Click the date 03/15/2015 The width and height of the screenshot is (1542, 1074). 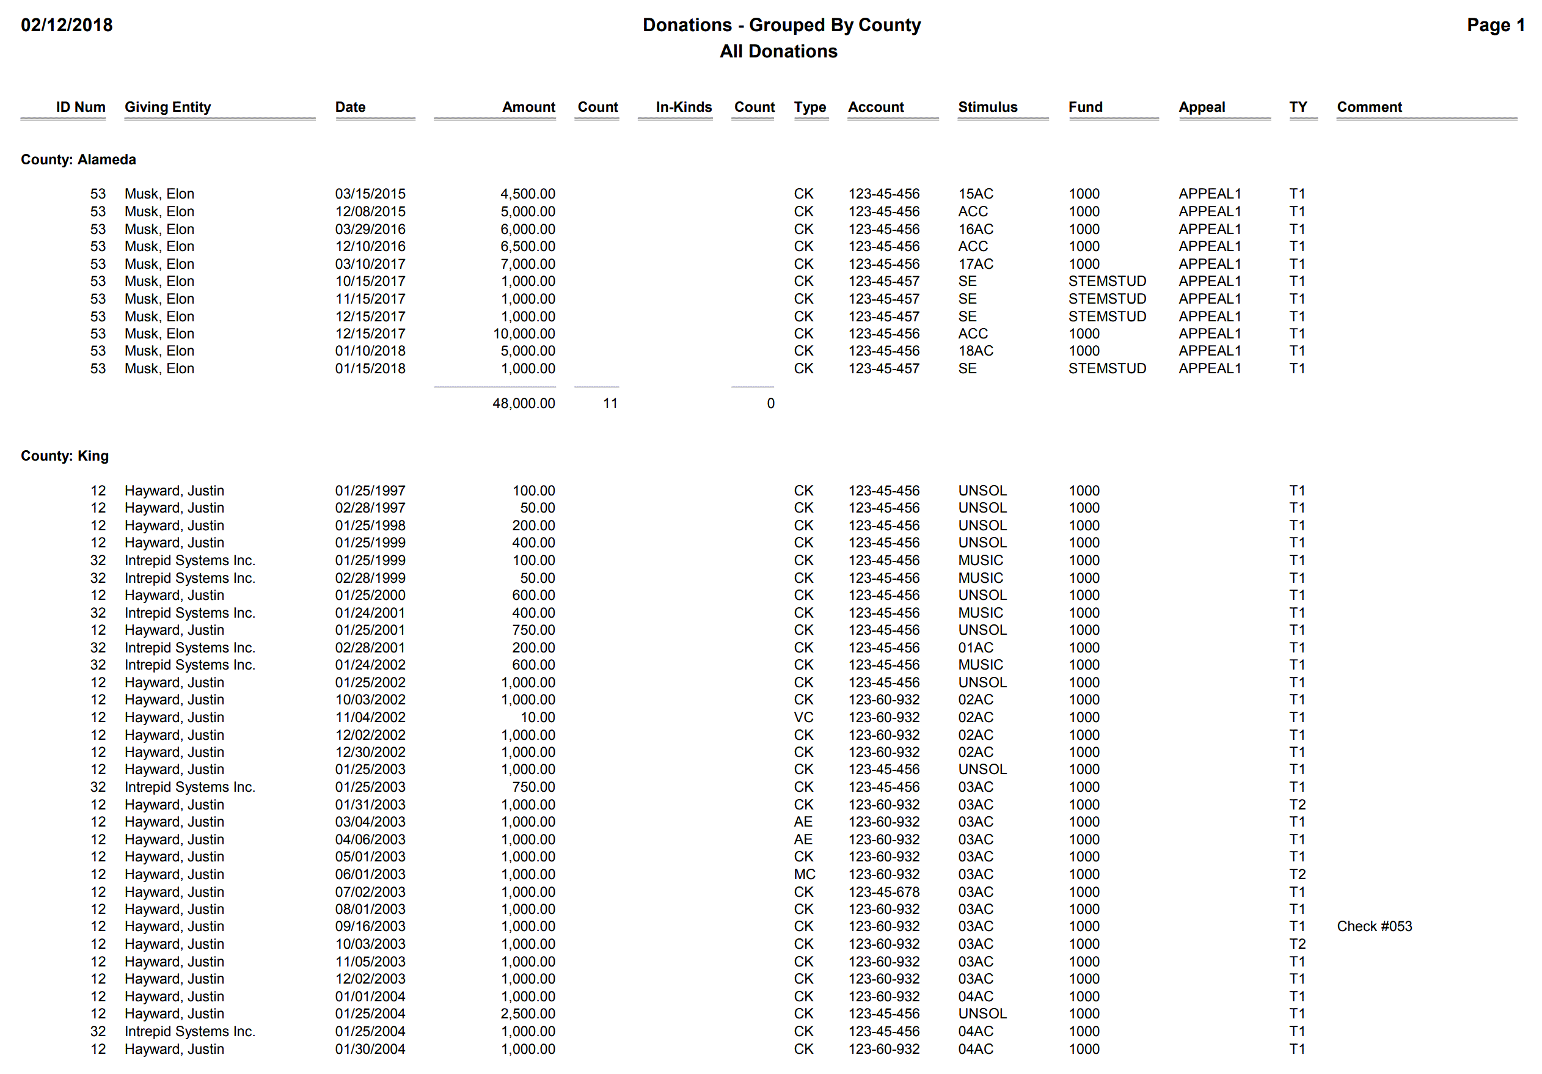point(370,194)
